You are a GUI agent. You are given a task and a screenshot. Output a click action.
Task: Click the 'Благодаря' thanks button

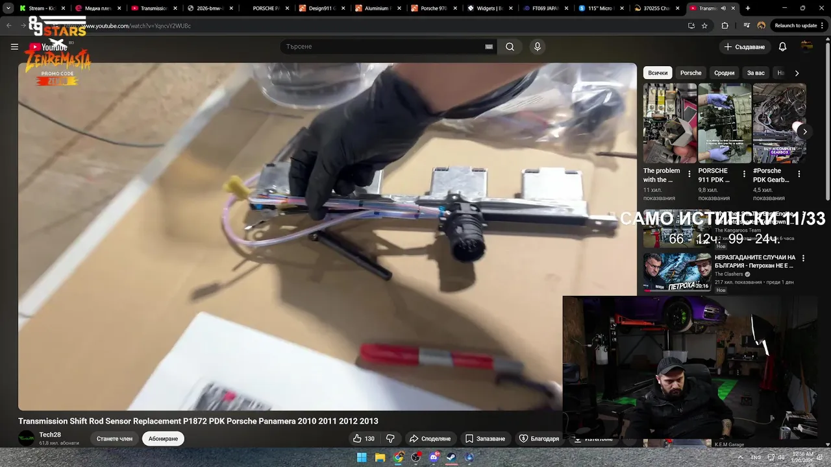point(538,438)
